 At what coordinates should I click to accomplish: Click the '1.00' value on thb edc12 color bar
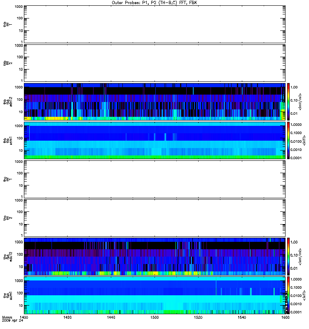click(294, 87)
